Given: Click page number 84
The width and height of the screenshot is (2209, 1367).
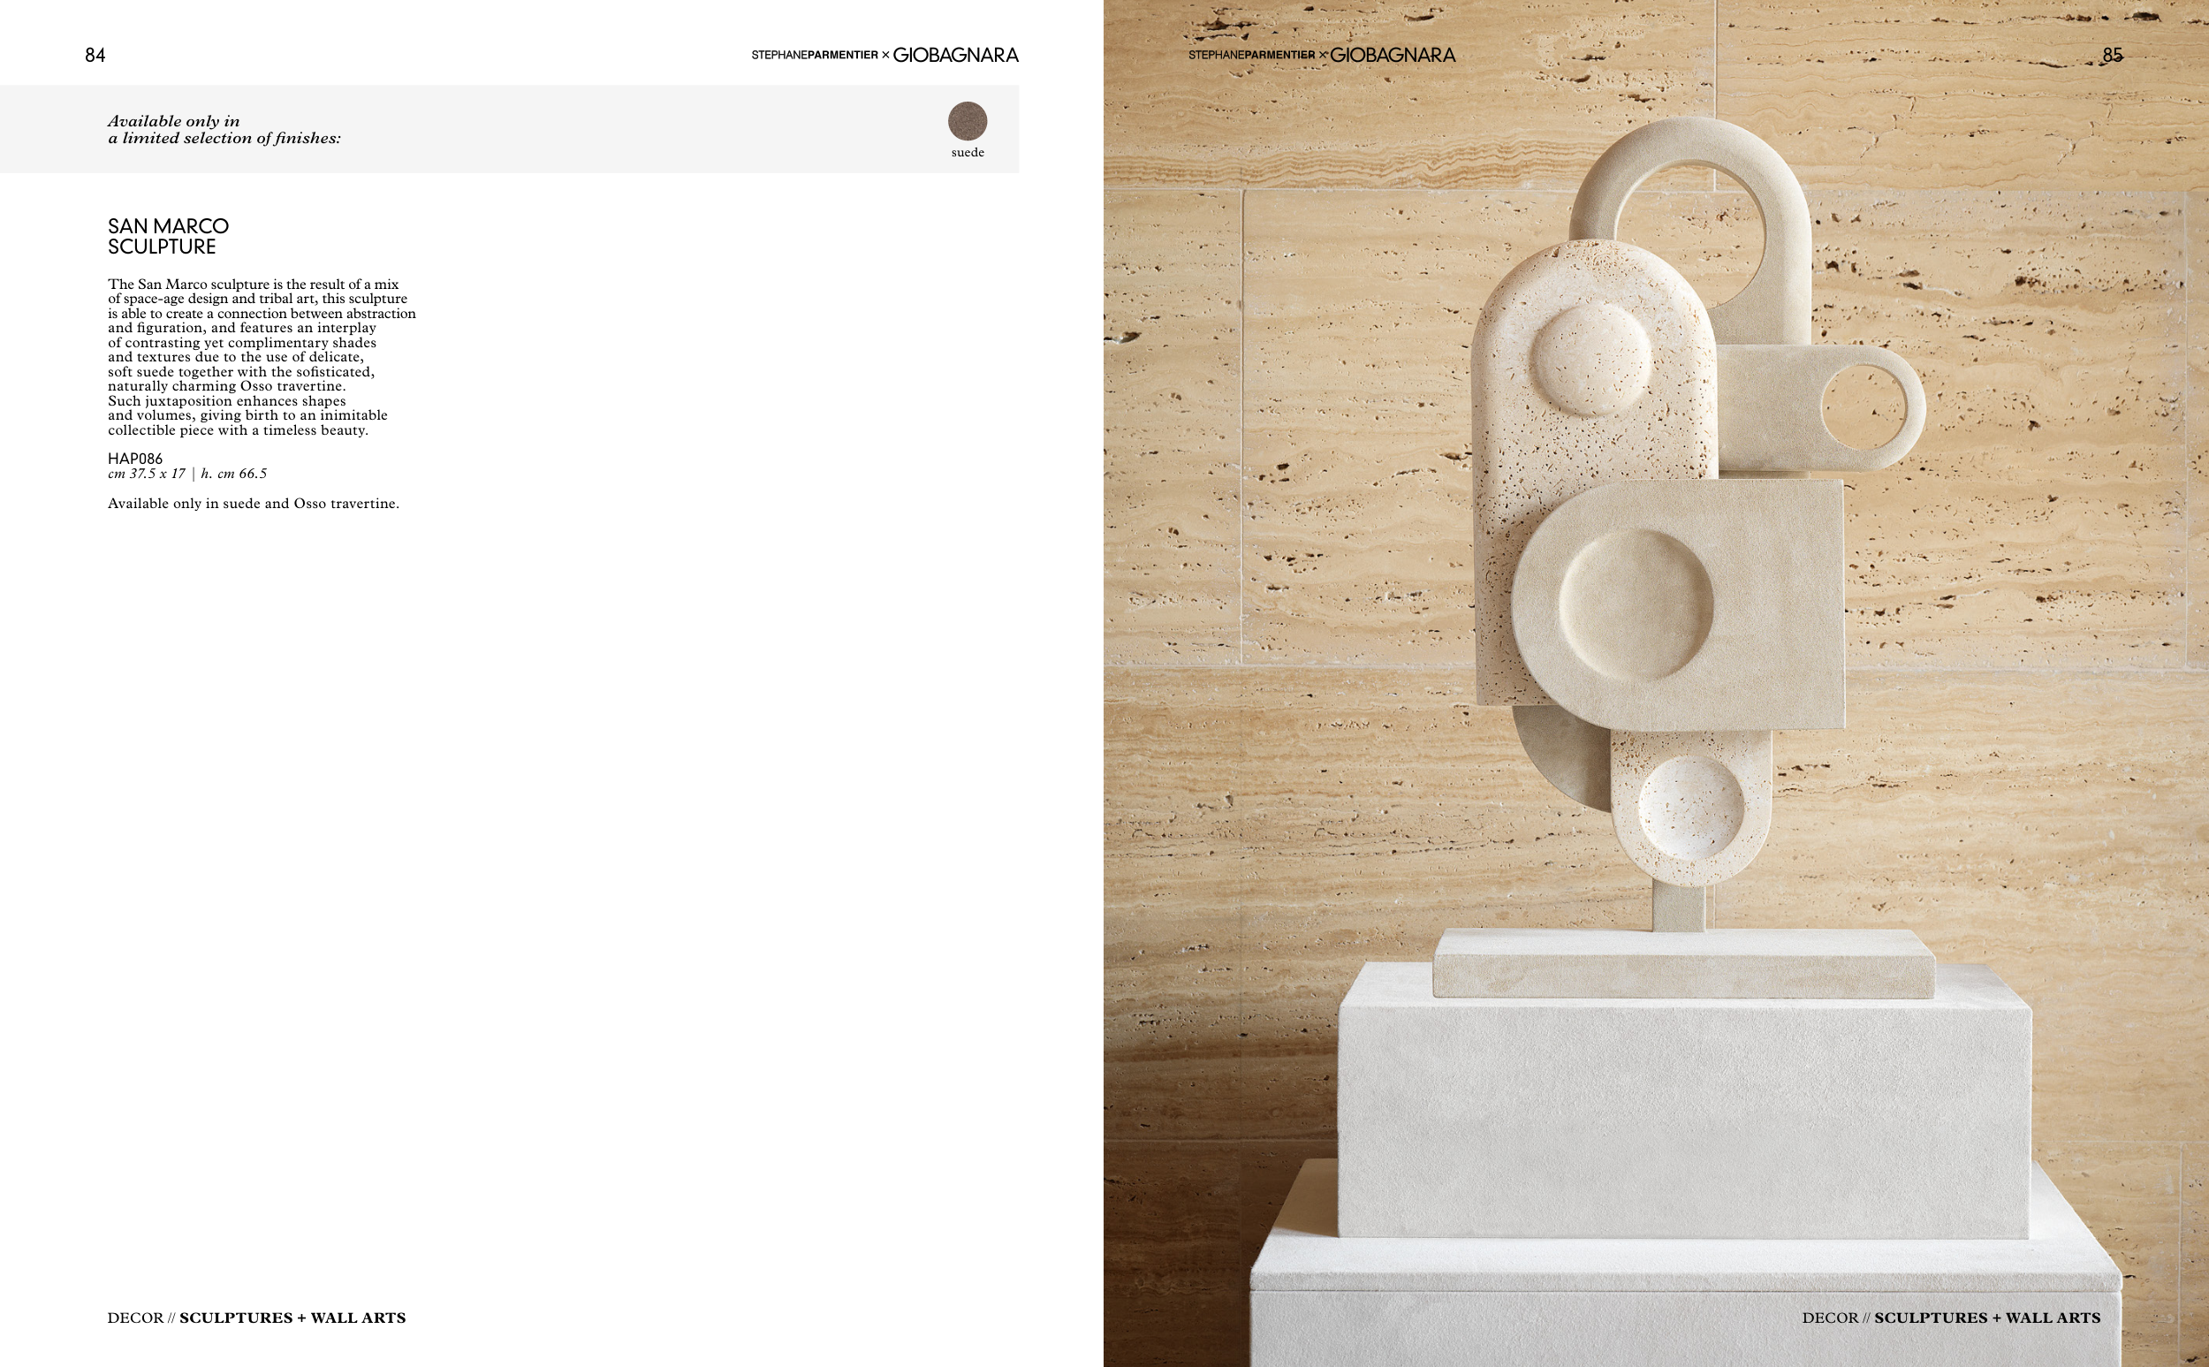Looking at the screenshot, I should pyautogui.click(x=95, y=55).
